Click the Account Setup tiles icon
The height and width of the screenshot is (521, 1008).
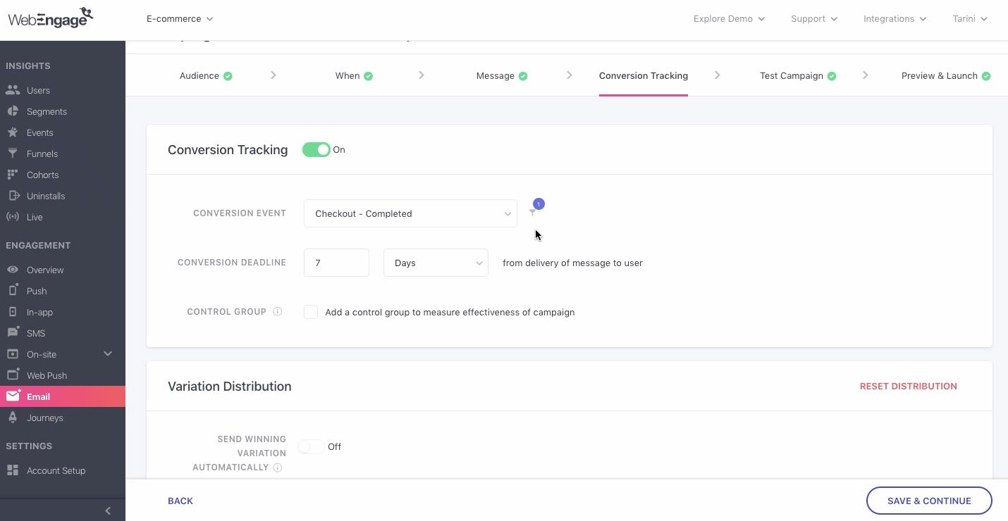[13, 470]
